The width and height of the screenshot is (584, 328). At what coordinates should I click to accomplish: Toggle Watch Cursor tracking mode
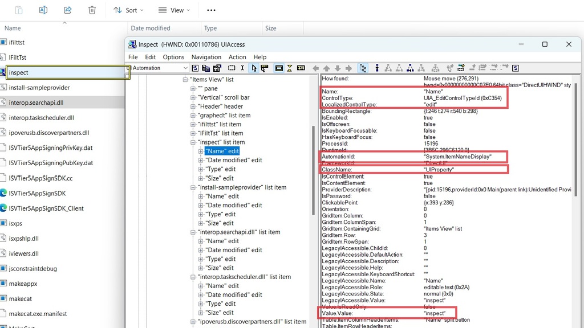coord(253,68)
